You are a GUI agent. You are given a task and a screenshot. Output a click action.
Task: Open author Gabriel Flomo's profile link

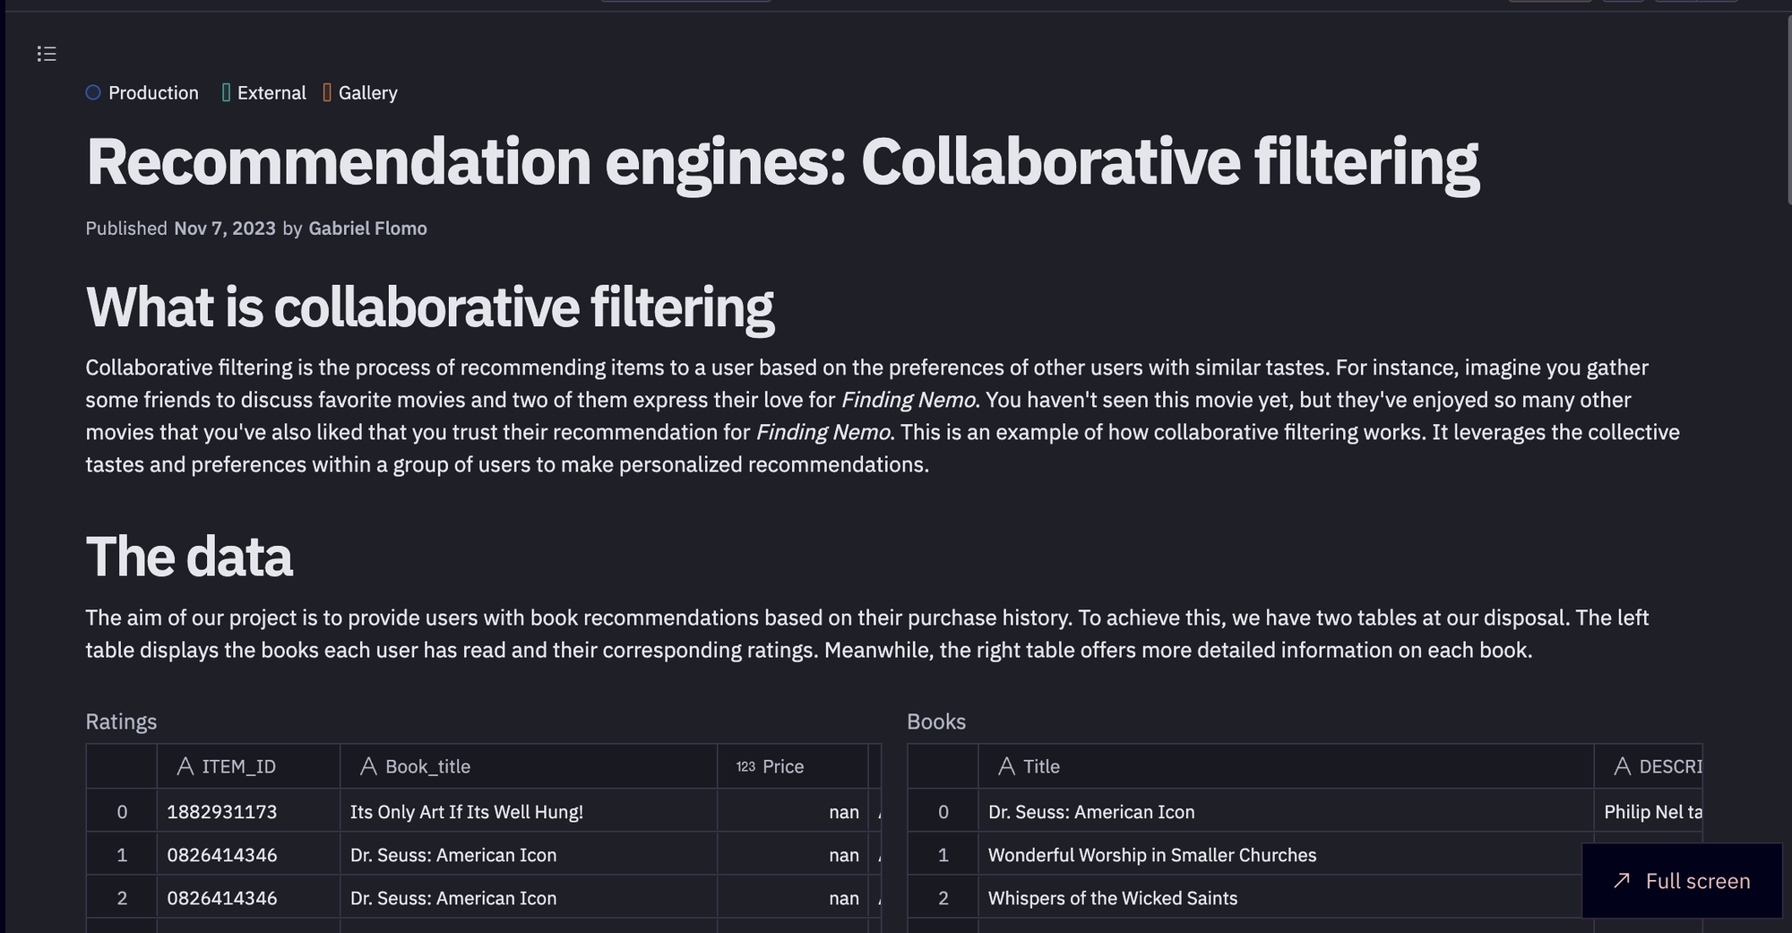tap(367, 229)
